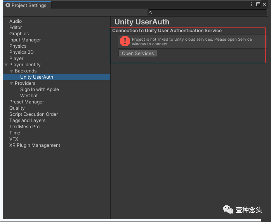Screen dimensions: 271x222
Task: Click the 'Project is not linked' message text
Action: click(x=192, y=42)
